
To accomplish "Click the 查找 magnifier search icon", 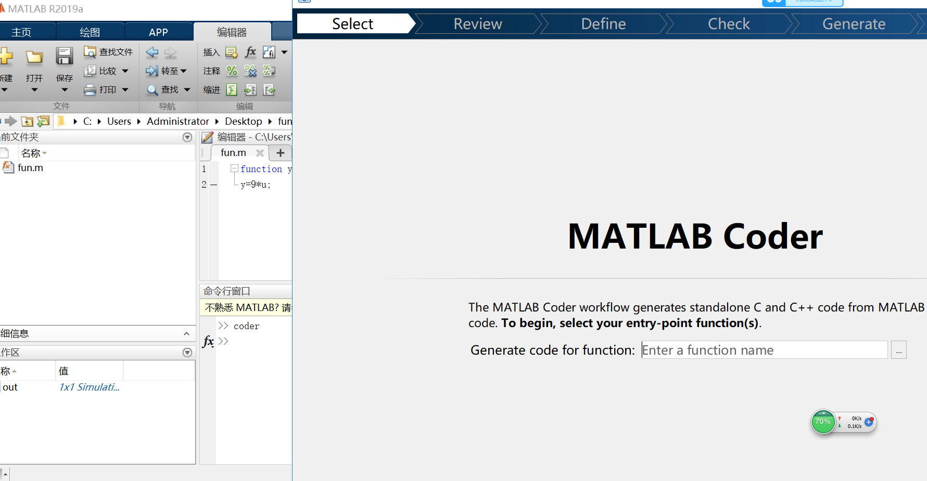I will [153, 90].
